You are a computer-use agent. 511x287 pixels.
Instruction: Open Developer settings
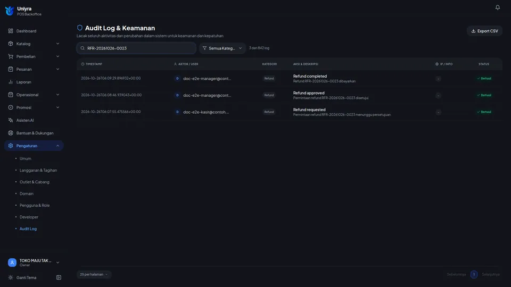click(29, 217)
